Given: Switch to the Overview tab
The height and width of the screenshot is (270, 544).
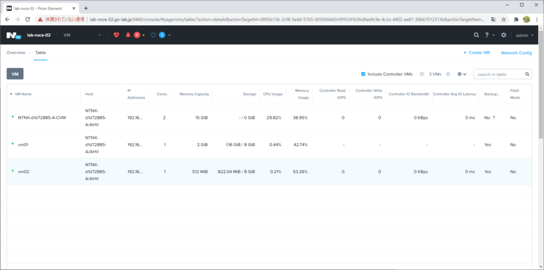Looking at the screenshot, I should tap(16, 53).
